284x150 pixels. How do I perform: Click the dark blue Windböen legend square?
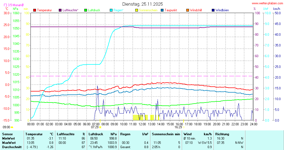point(213,10)
